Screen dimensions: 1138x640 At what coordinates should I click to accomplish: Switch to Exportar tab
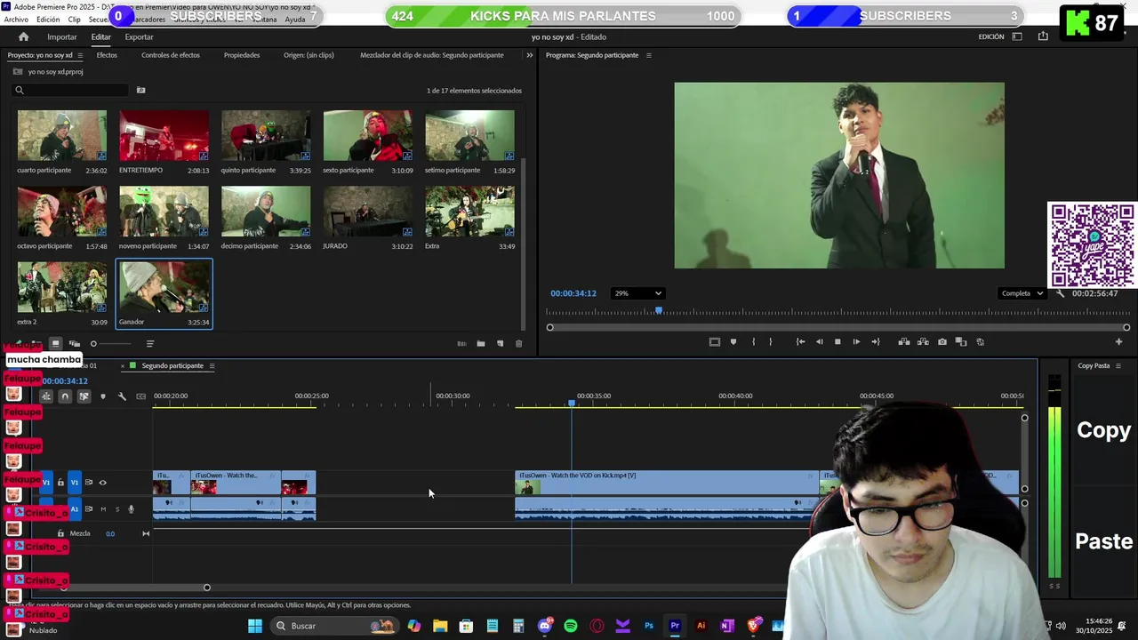tap(139, 36)
